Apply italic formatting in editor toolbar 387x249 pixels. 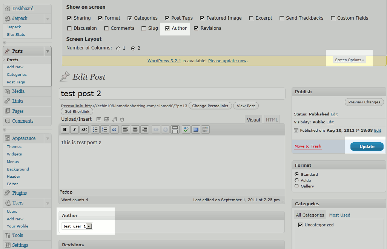click(x=75, y=129)
